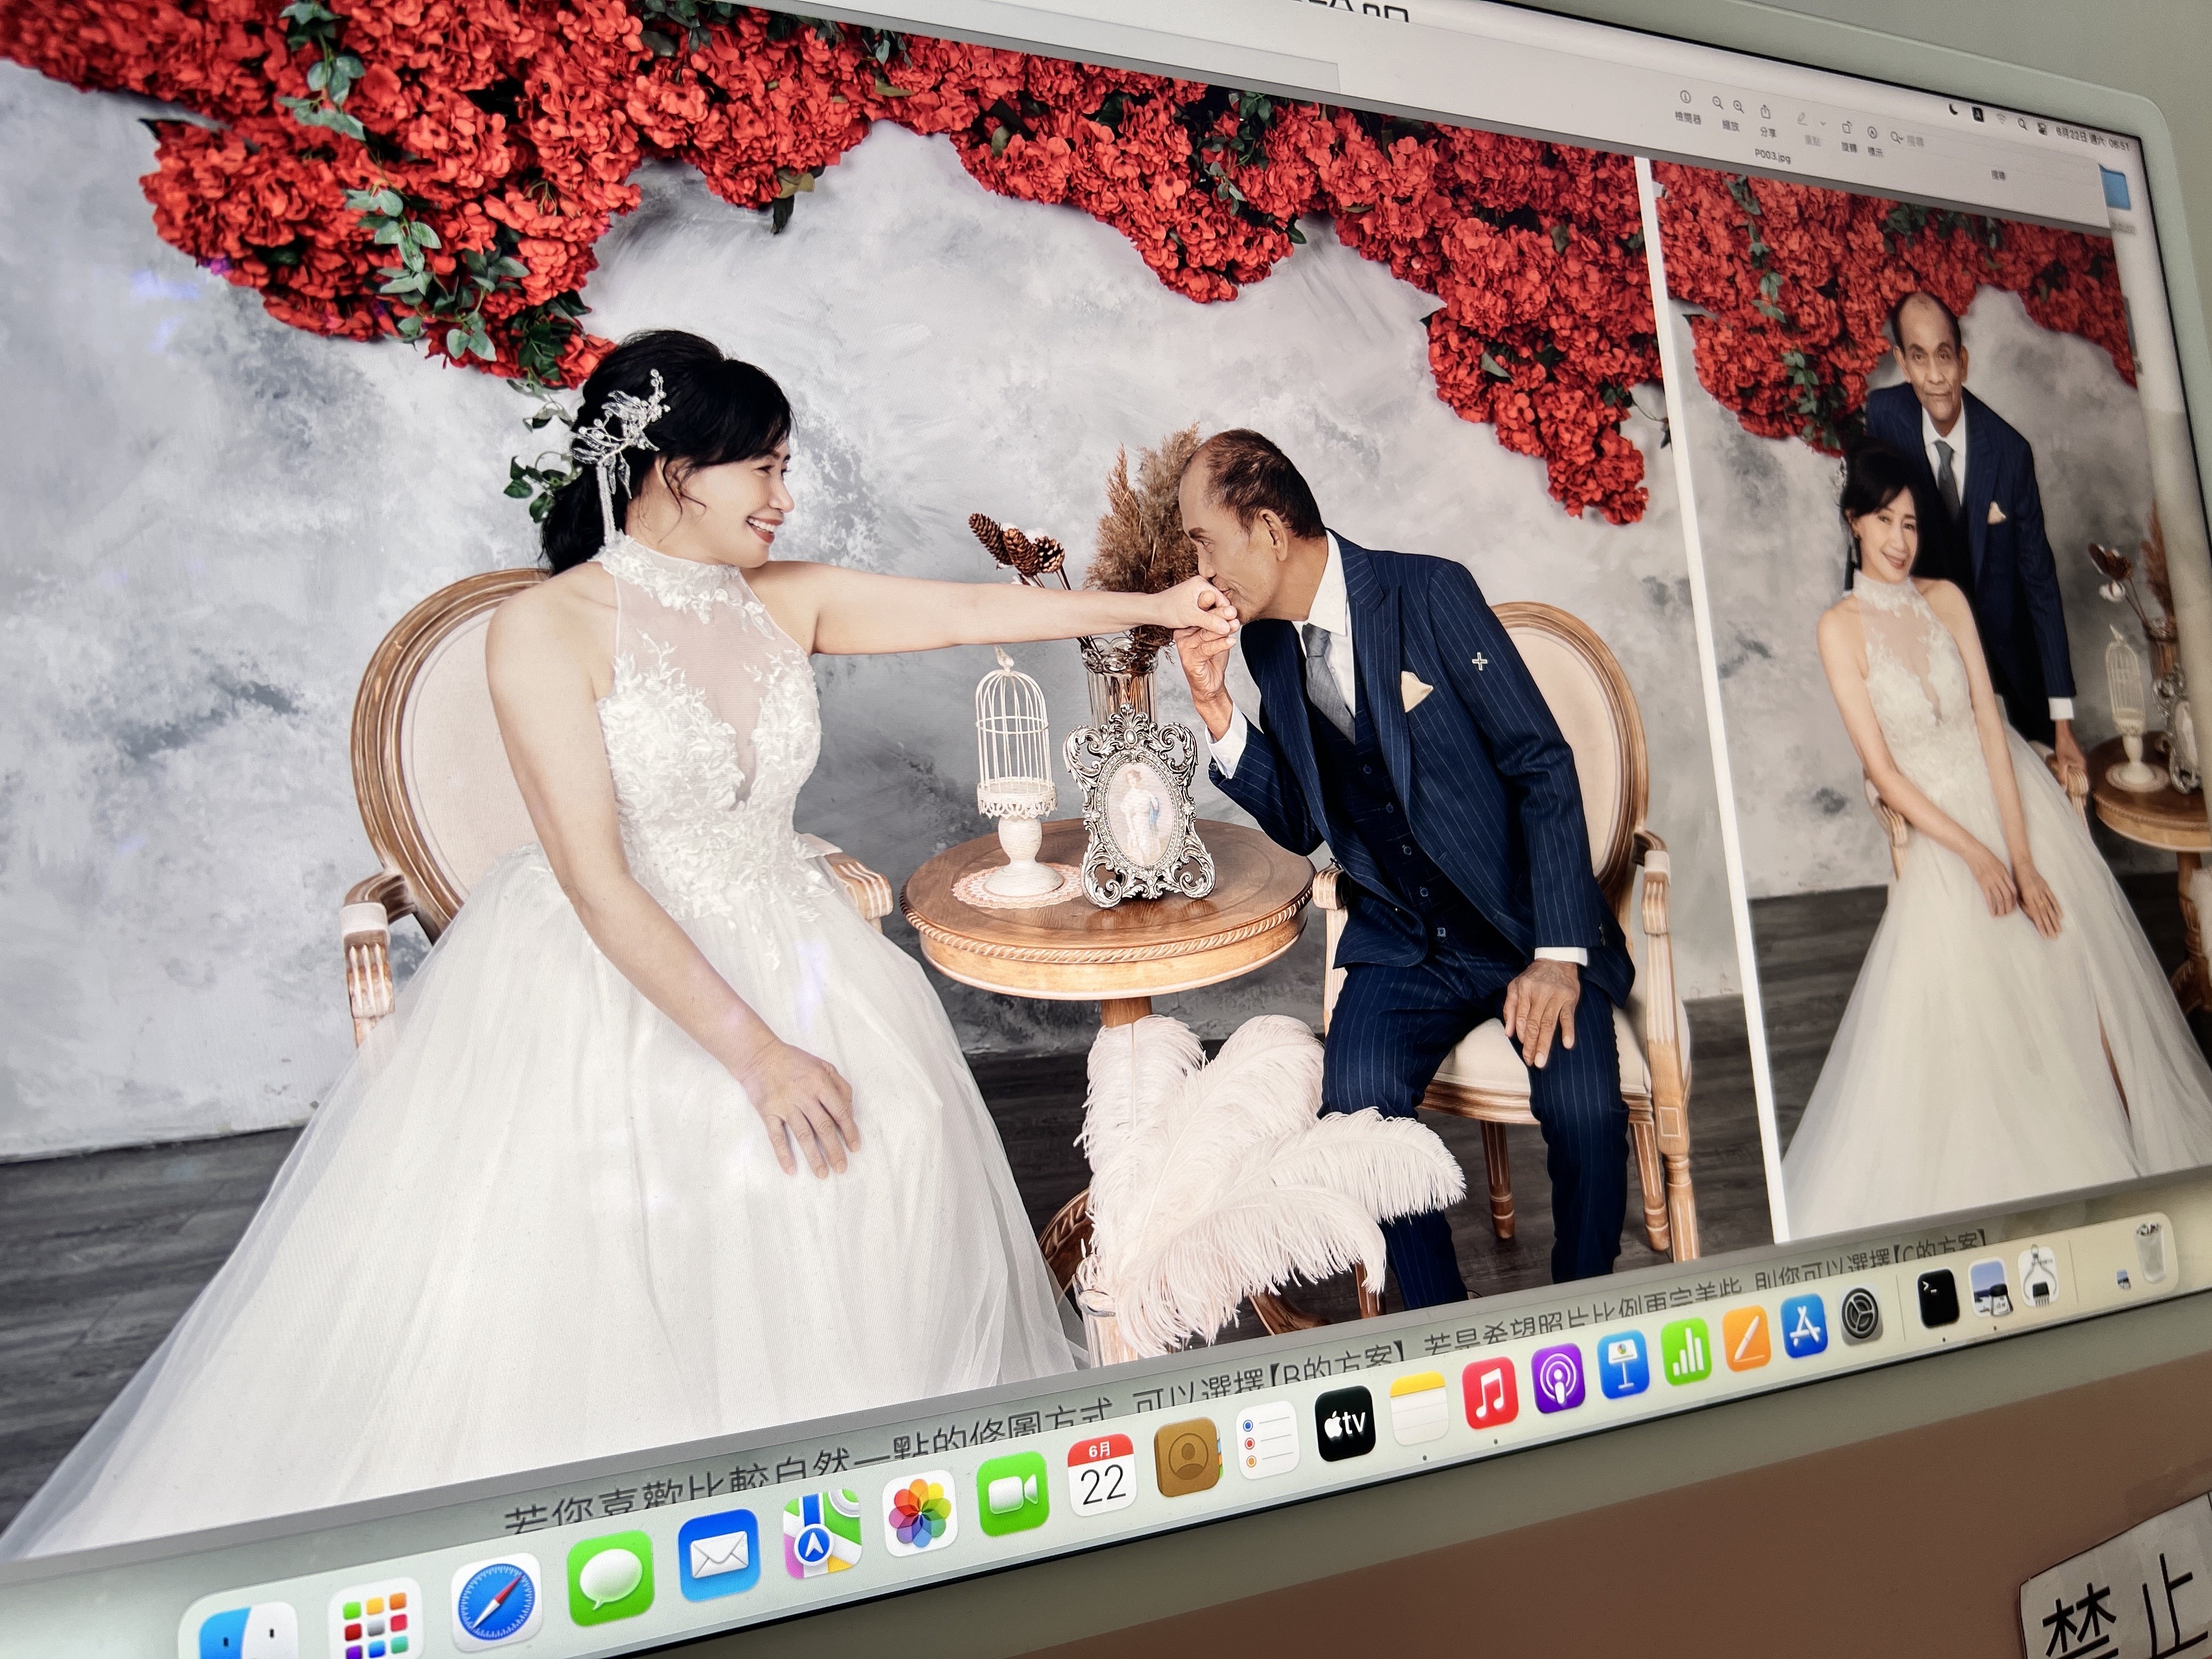
Task: Open the Share (分享) button in Preview toolbar
Action: [x=1766, y=111]
